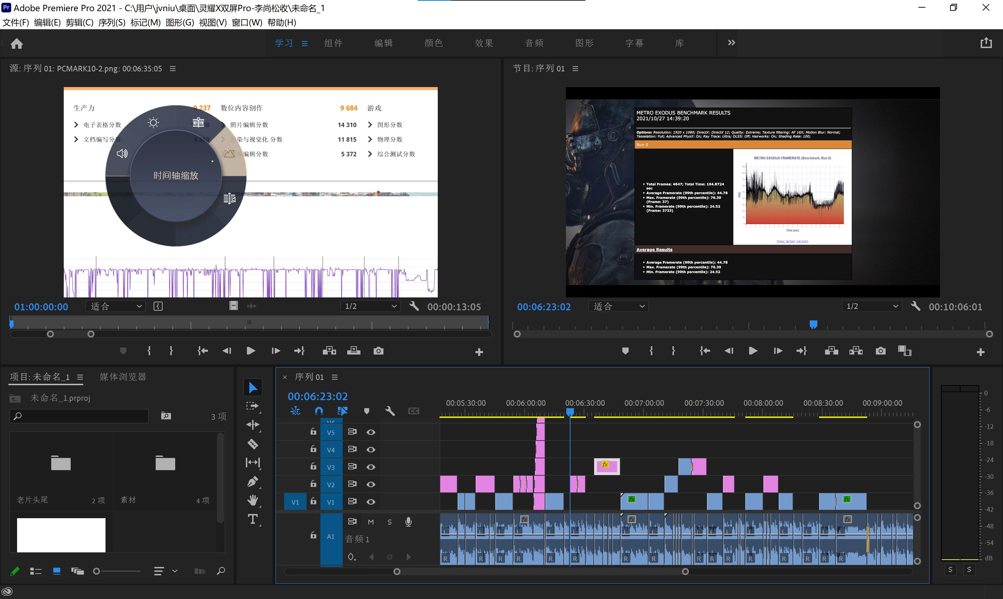Image resolution: width=1003 pixels, height=599 pixels.
Task: Select the Type tool
Action: [x=253, y=519]
